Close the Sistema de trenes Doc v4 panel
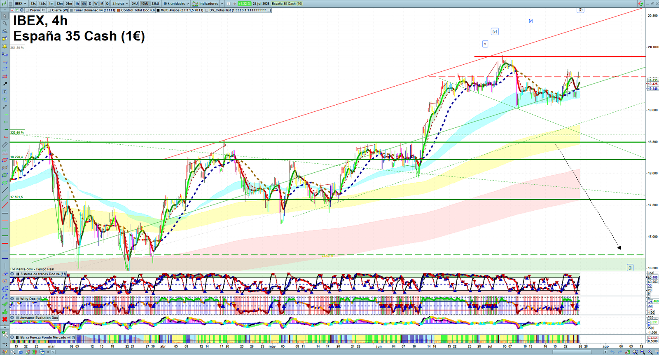Screen dimensions: 659x355 click(x=12, y=274)
